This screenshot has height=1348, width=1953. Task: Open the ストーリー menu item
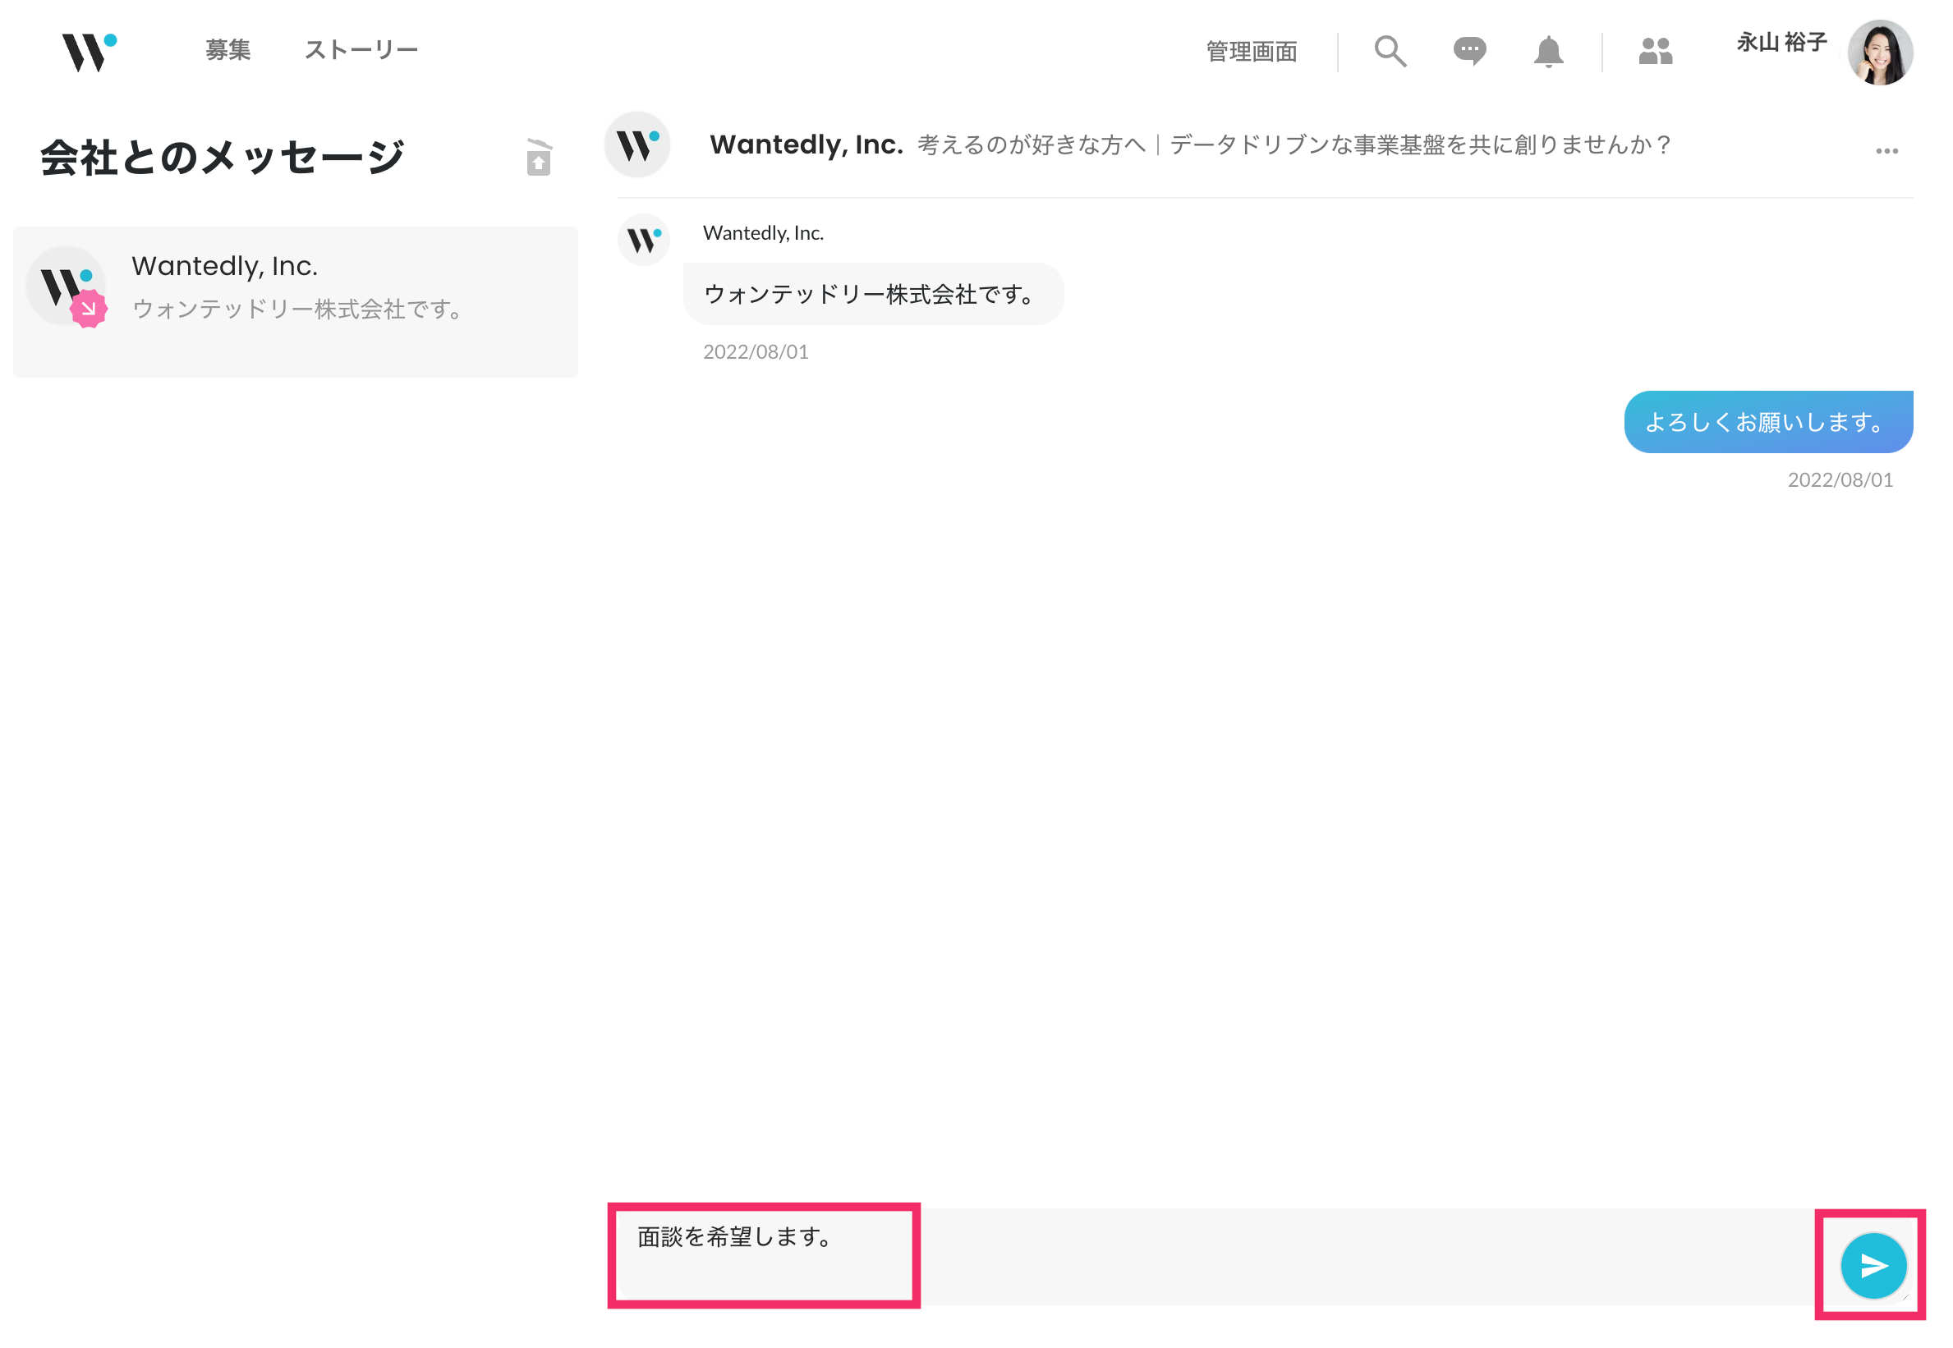click(x=361, y=50)
